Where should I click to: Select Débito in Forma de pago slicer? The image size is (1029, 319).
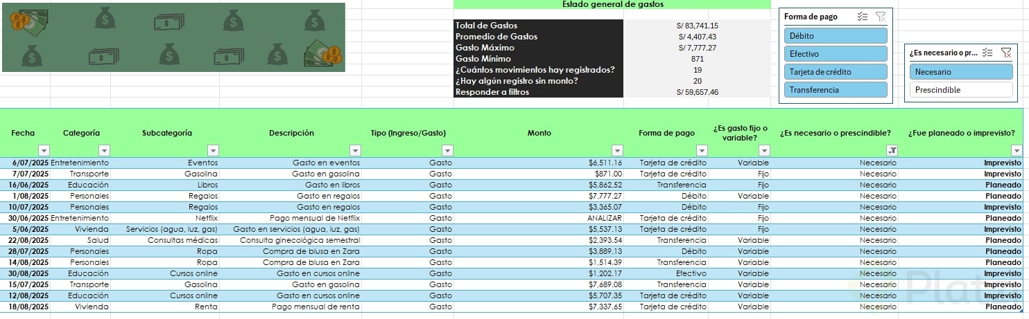point(836,35)
